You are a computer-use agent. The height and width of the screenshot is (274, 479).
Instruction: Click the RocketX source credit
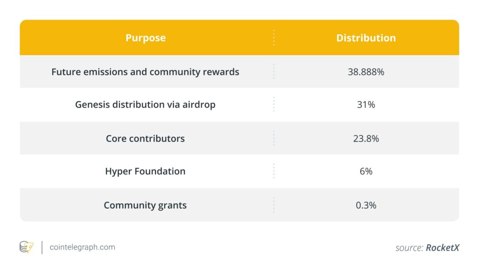click(442, 248)
